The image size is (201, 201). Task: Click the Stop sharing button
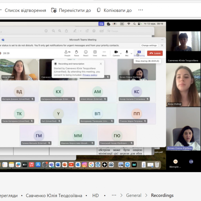(139, 53)
